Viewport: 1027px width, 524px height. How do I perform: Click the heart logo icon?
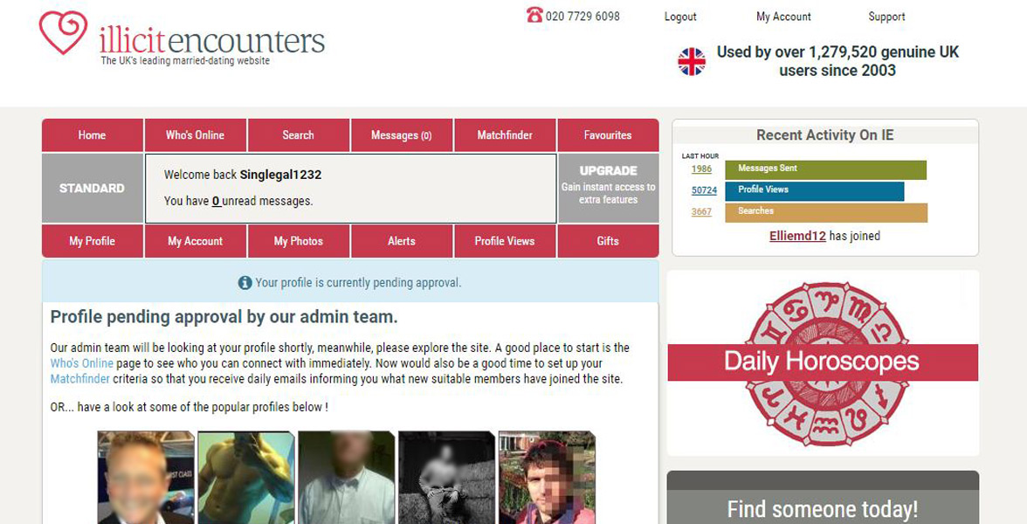click(x=63, y=33)
